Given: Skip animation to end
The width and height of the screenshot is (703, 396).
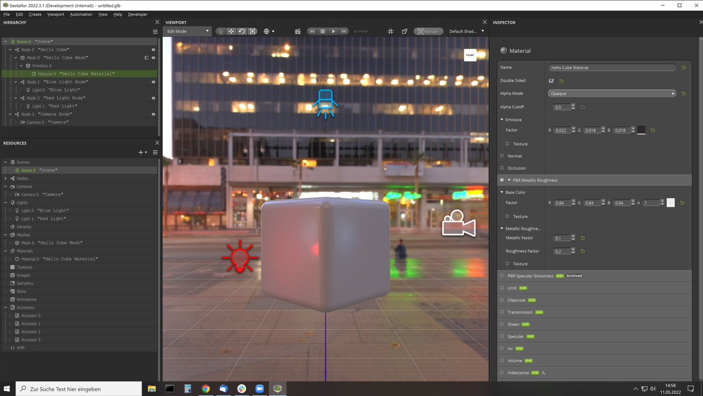Looking at the screenshot, I should point(344,31).
